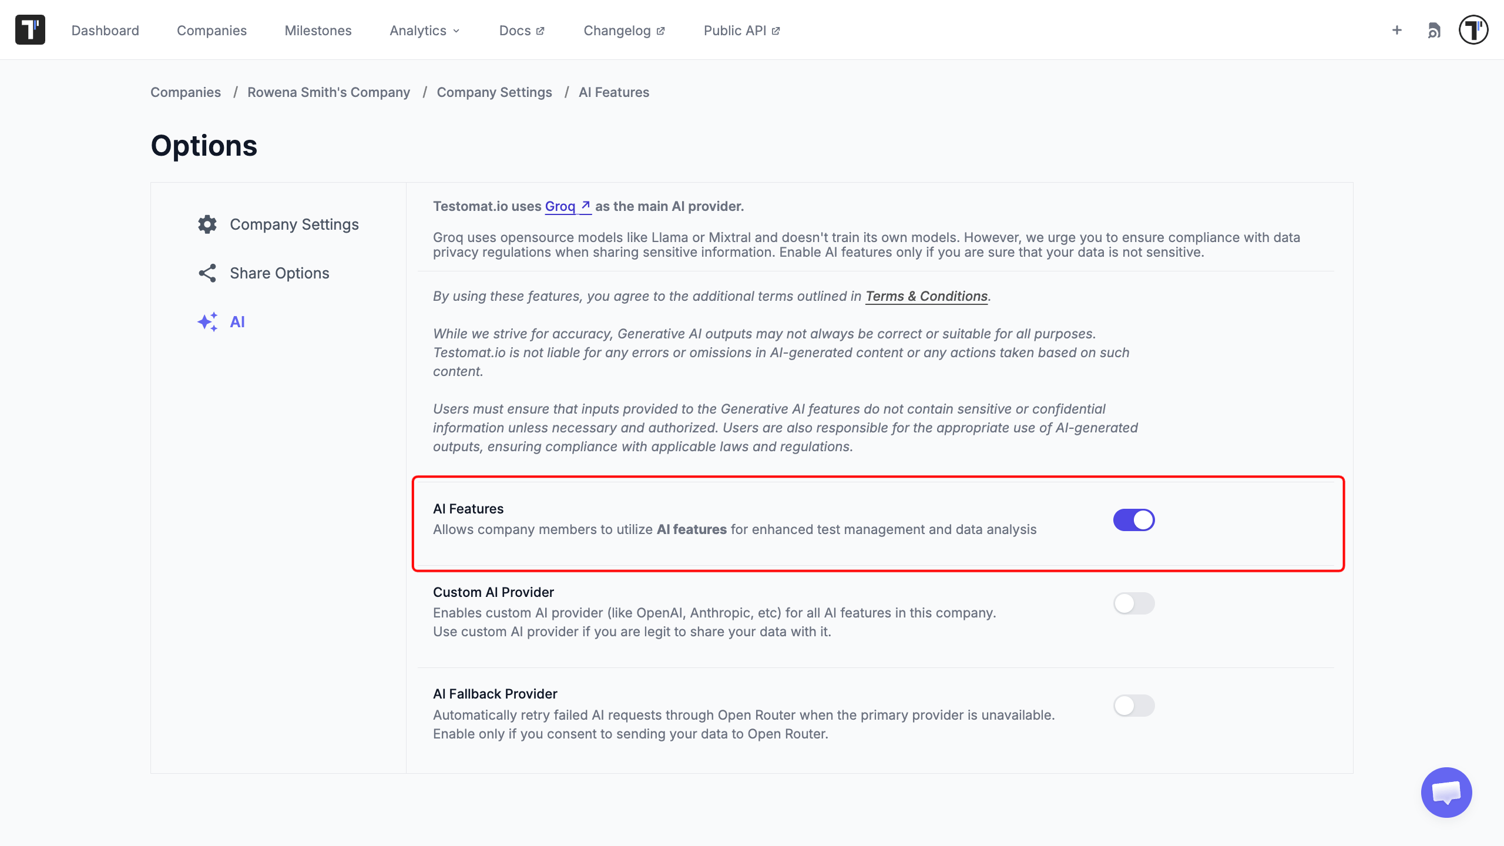Click the Companies breadcrumb
This screenshot has width=1504, height=846.
[x=186, y=92]
